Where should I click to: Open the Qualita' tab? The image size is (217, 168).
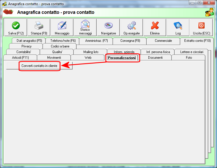pyautogui.click(x=57, y=52)
